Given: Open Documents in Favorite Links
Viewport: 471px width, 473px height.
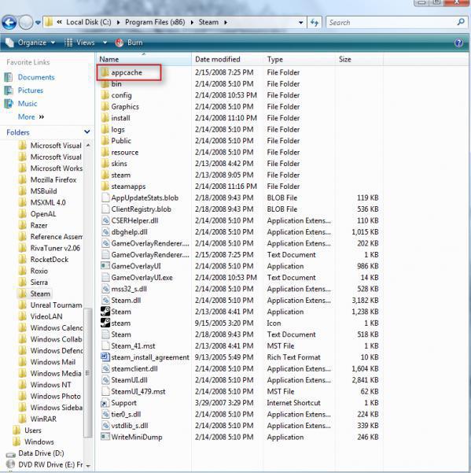Looking at the screenshot, I should tap(36, 77).
